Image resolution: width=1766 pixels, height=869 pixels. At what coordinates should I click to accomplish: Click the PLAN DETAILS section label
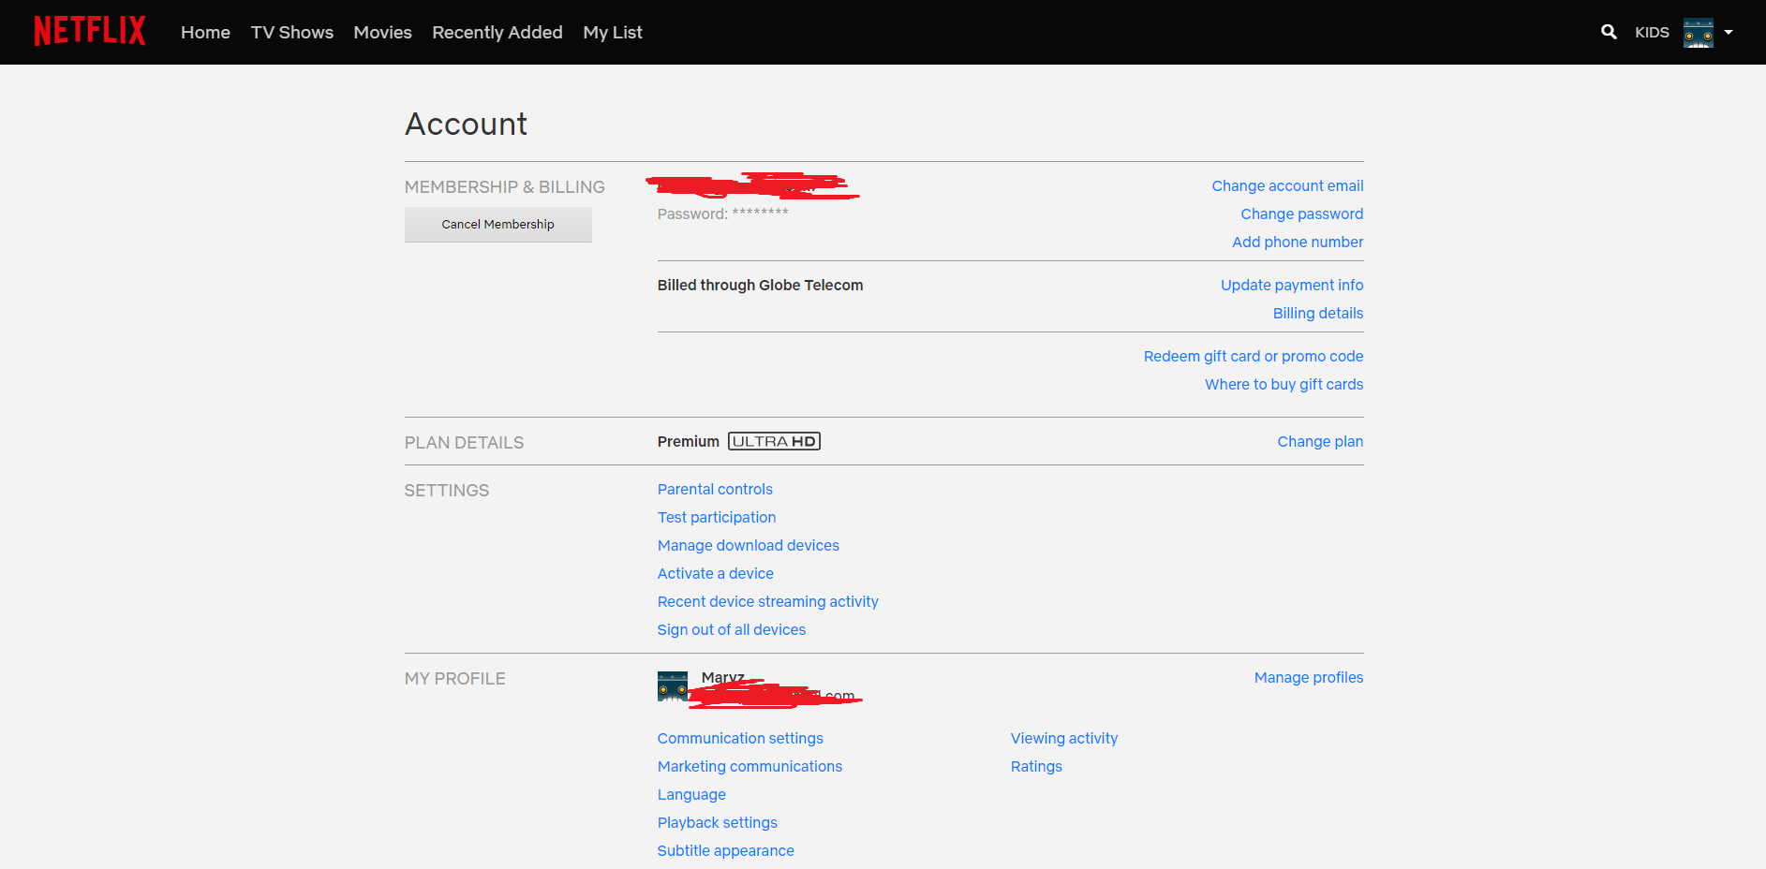(464, 443)
